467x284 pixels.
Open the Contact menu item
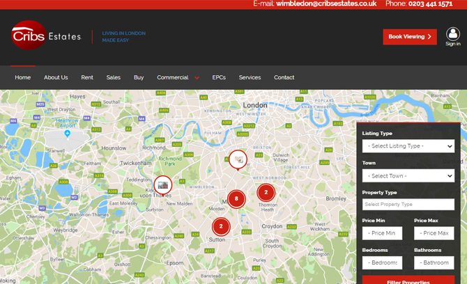[x=284, y=77]
